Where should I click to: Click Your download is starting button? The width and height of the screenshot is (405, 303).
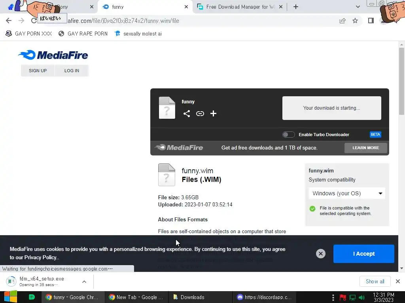332,108
